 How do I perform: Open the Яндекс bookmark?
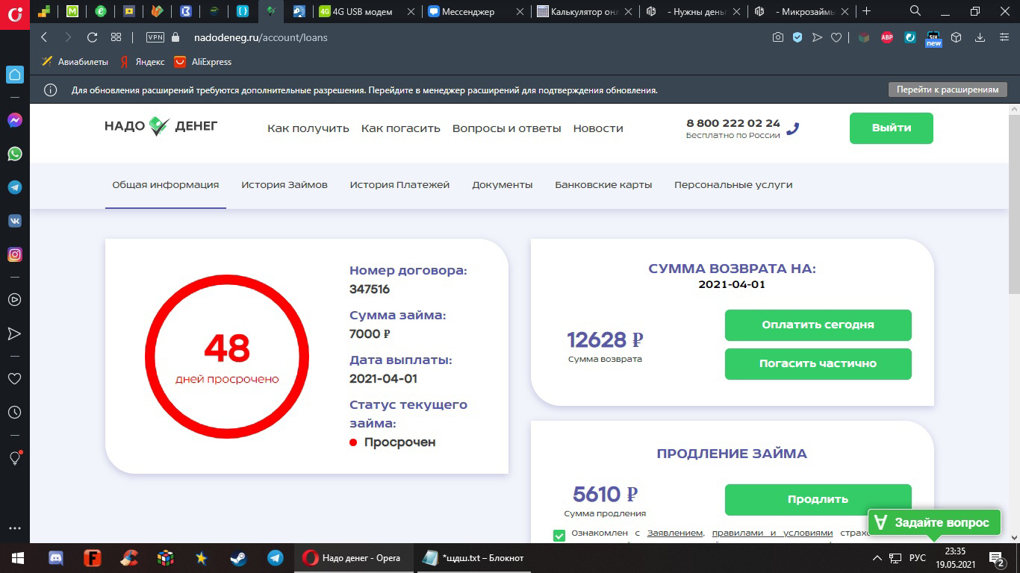point(142,62)
